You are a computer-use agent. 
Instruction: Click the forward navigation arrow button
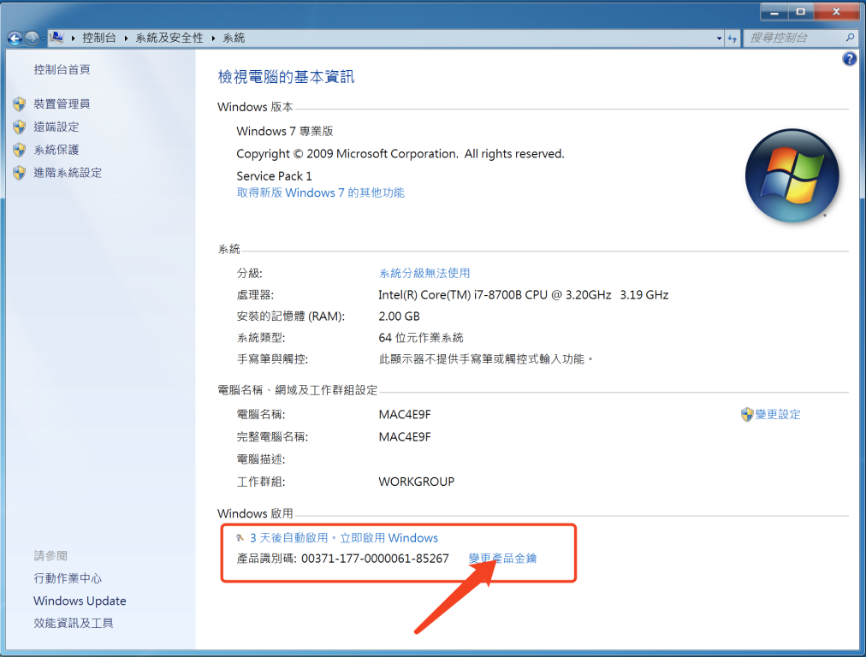click(32, 38)
